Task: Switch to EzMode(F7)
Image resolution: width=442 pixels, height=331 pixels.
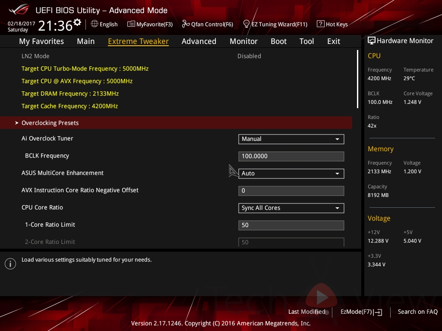Action: (x=361, y=312)
